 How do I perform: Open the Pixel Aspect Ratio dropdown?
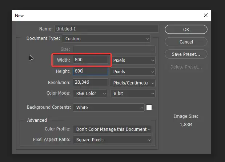pos(112,140)
